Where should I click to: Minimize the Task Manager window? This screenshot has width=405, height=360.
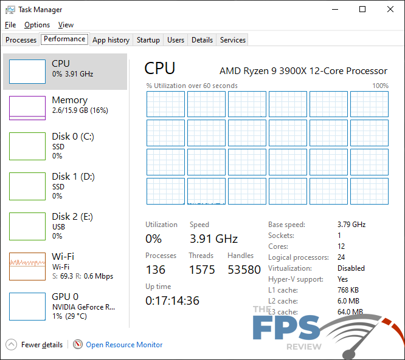pyautogui.click(x=335, y=10)
